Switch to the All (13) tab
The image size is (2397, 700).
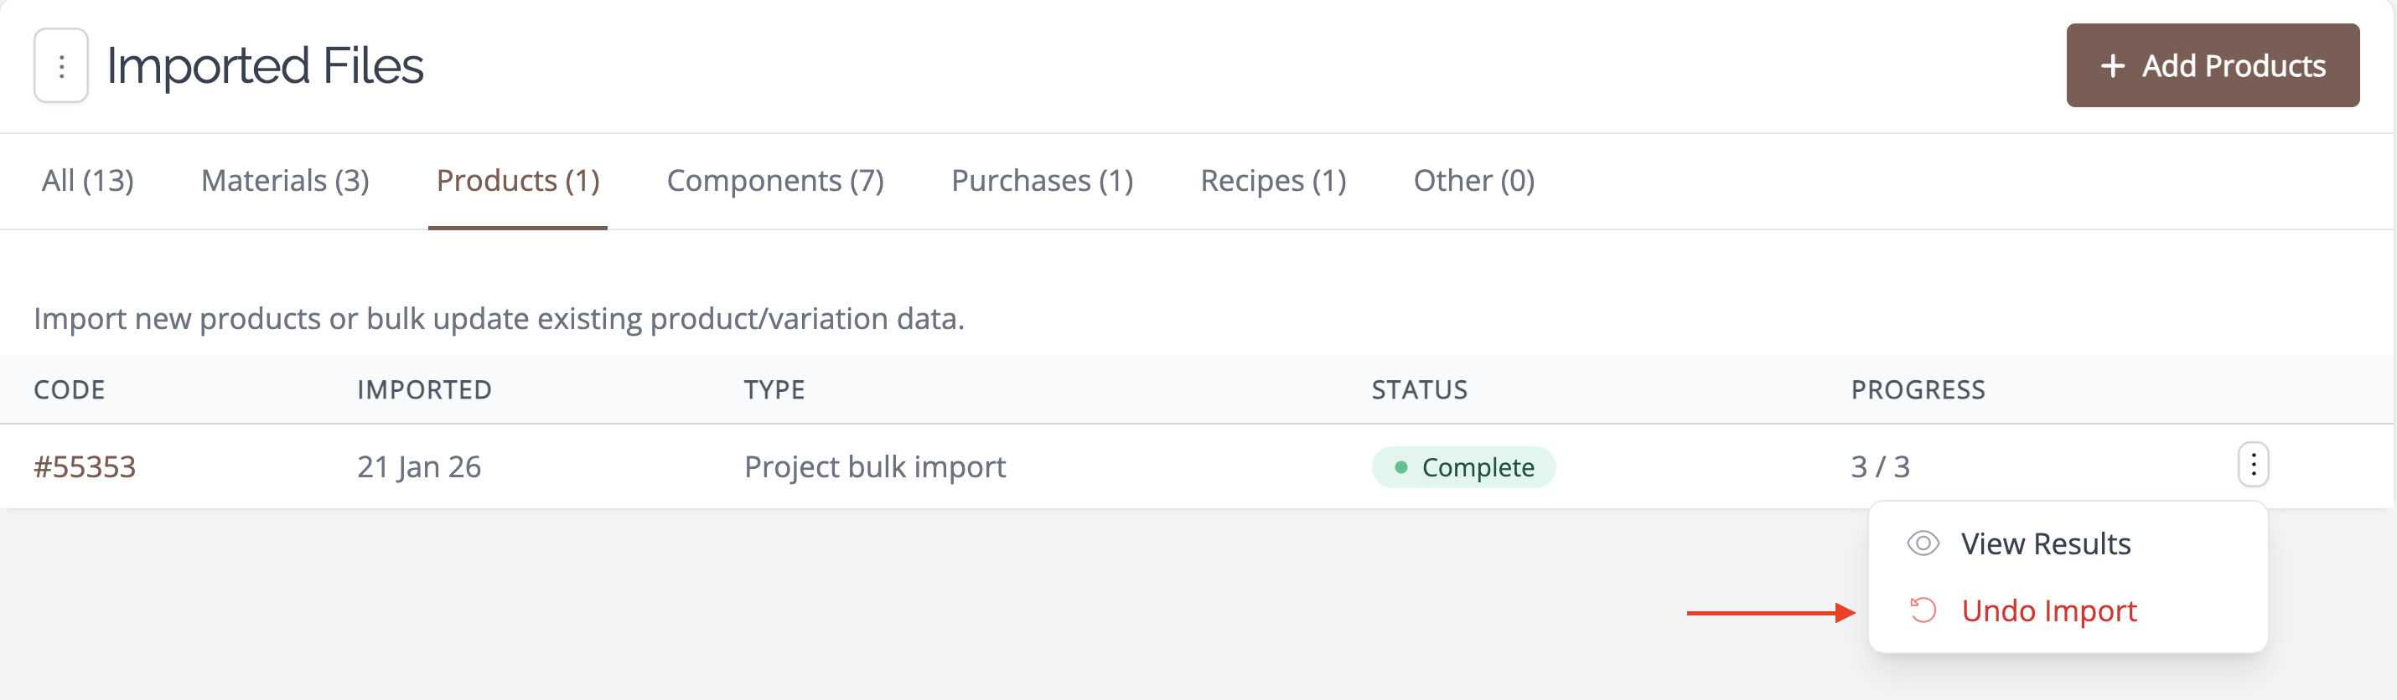click(x=87, y=180)
